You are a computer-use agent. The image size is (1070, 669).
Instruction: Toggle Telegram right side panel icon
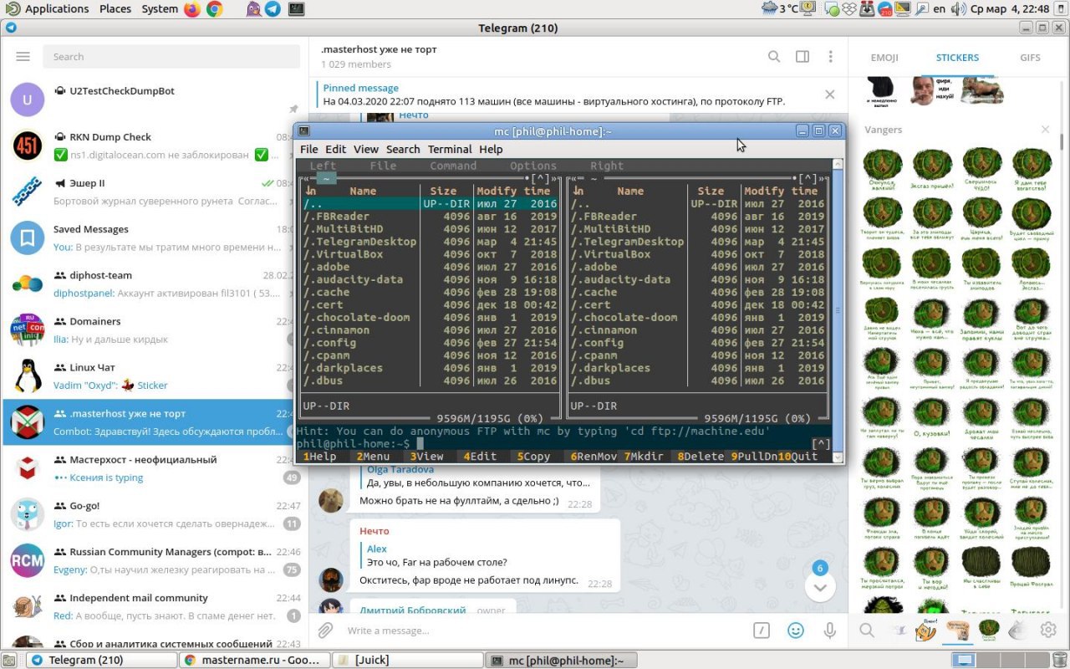[802, 57]
